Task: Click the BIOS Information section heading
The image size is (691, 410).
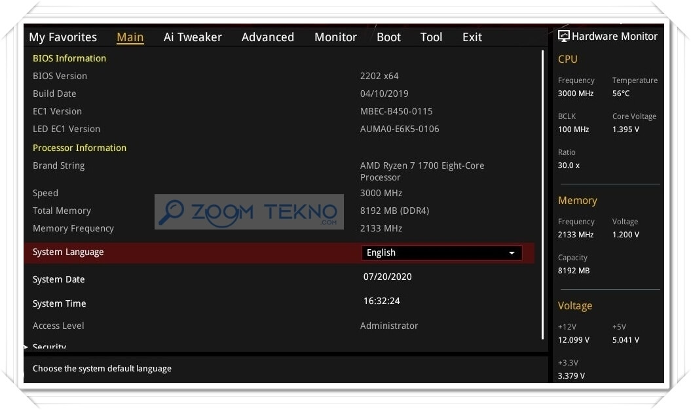Action: coord(69,58)
